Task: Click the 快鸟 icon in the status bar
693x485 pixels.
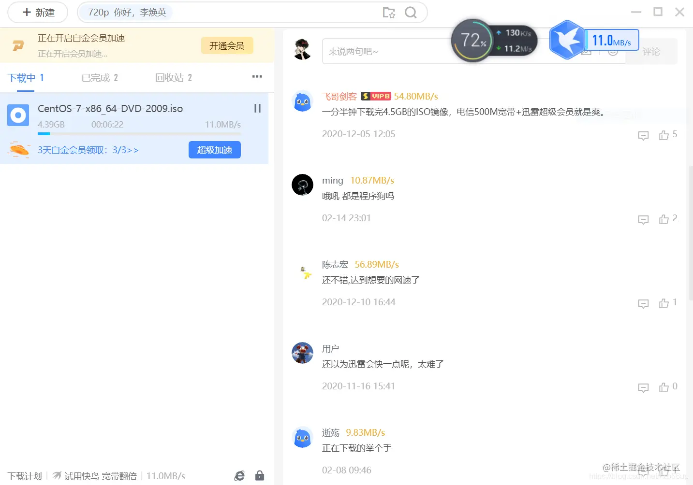Action: (57, 476)
